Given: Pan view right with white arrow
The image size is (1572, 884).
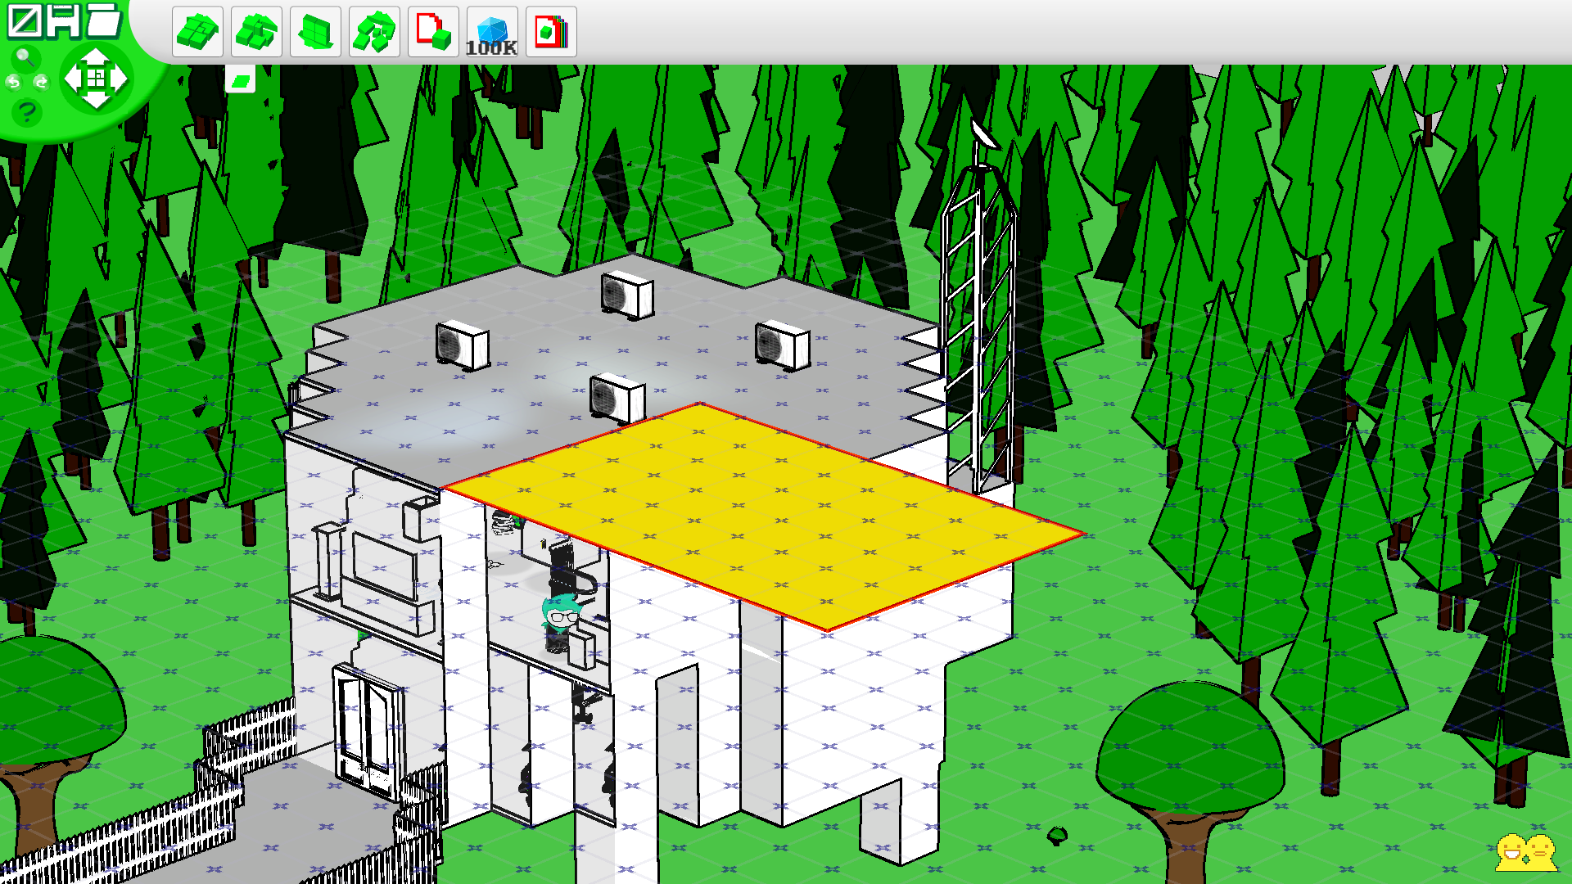Looking at the screenshot, I should [120, 79].
